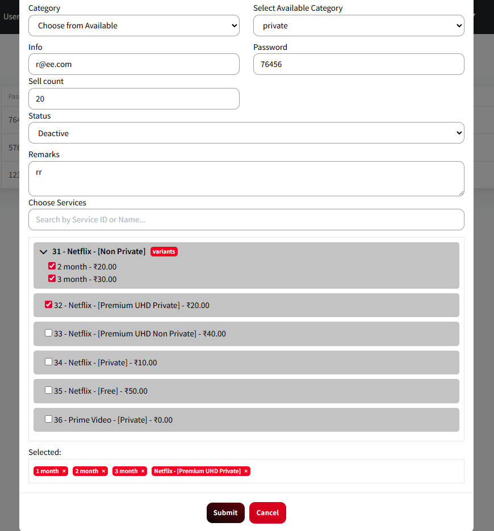Remove the 3 month selected tag
The width and height of the screenshot is (494, 531).
pyautogui.click(x=143, y=471)
